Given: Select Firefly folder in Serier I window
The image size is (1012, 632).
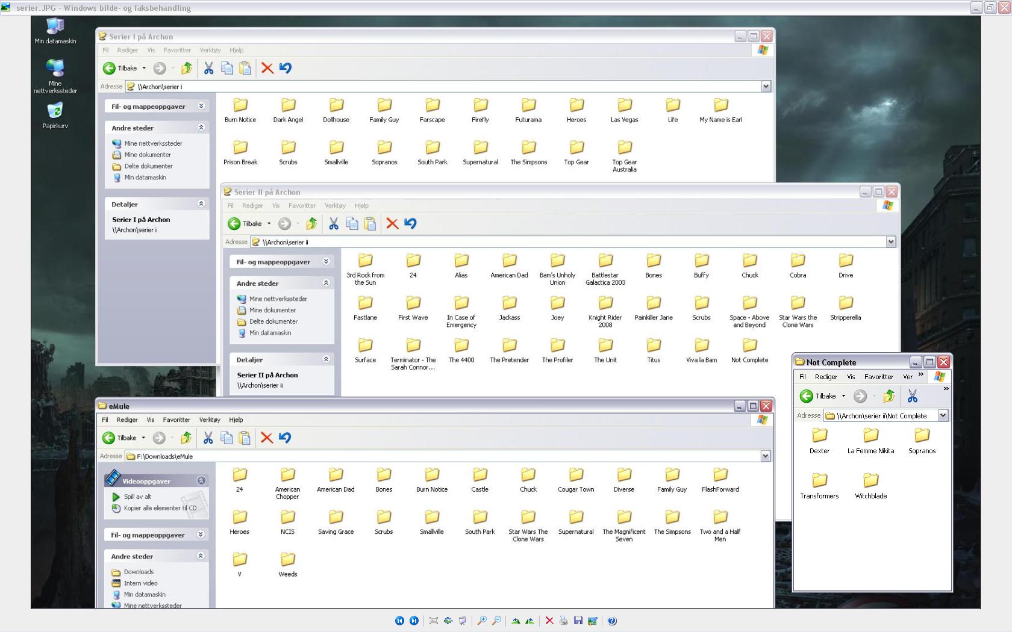Looking at the screenshot, I should pyautogui.click(x=480, y=111).
